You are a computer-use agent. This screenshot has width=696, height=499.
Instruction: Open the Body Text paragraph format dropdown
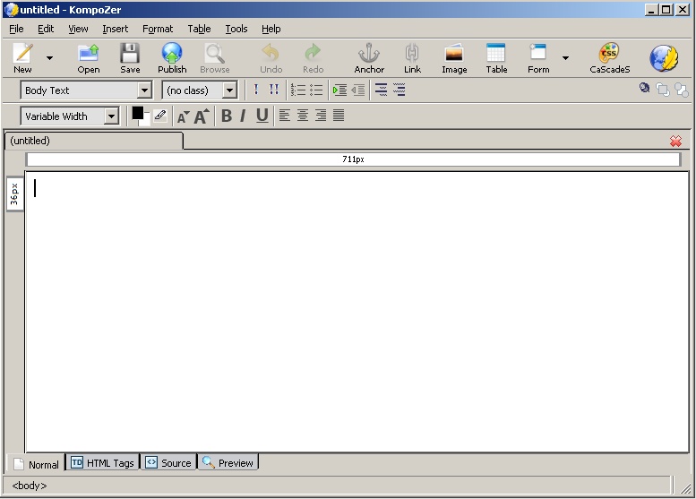tap(144, 90)
